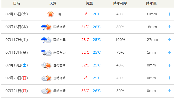Click the 降水量 column header
This screenshot has height=98, width=175.
coord(151,3)
